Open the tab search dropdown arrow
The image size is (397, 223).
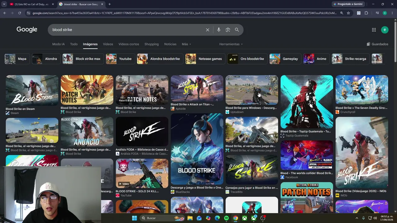4,4
